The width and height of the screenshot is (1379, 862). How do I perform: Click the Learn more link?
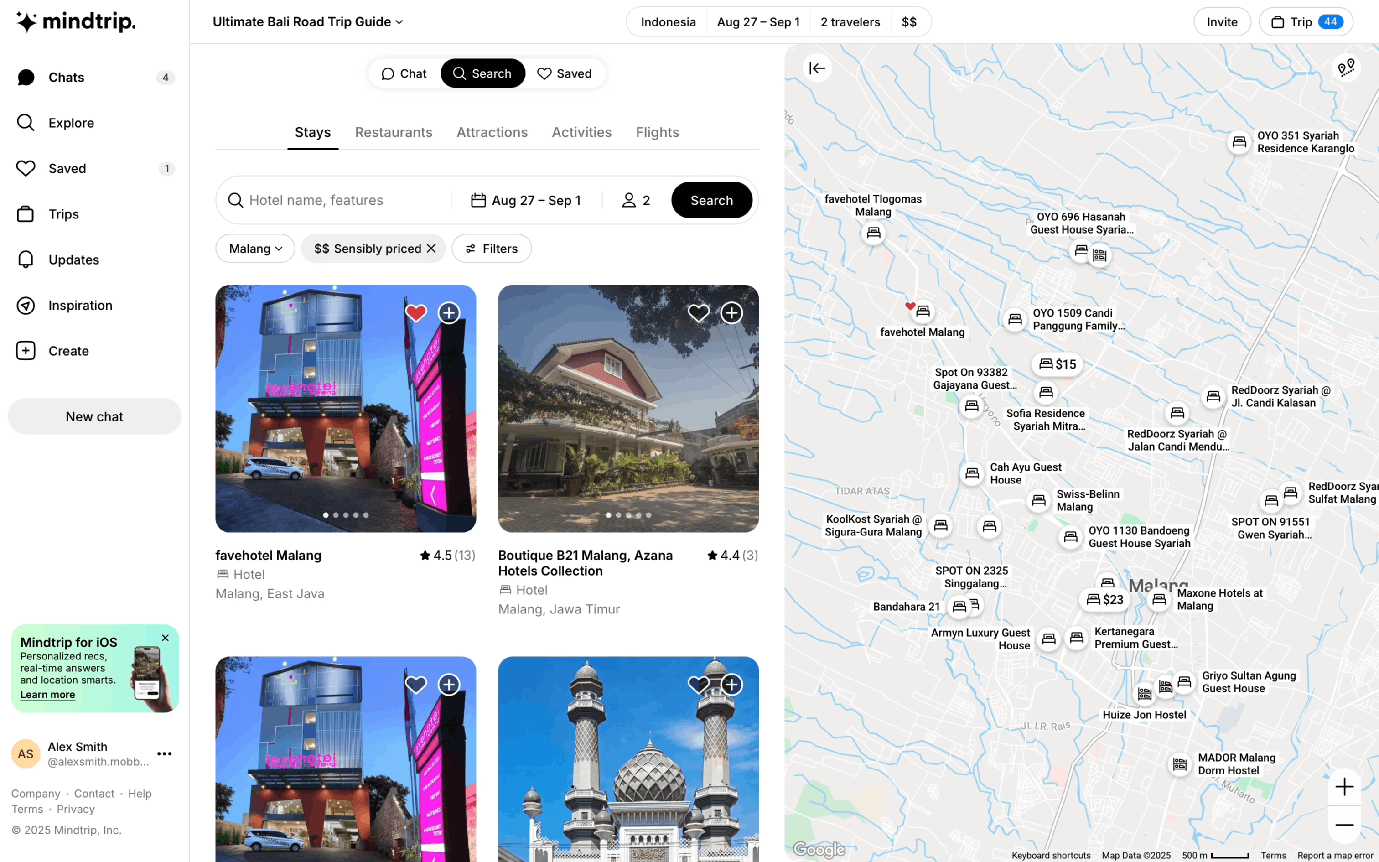(47, 694)
